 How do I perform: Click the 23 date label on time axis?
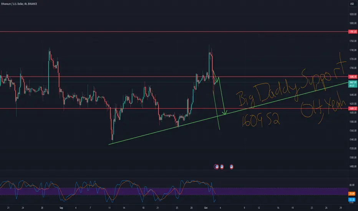[312, 208]
